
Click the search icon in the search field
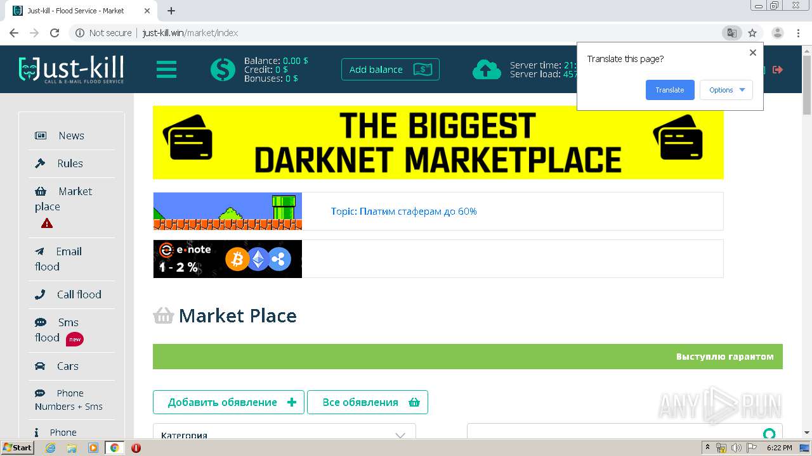tap(769, 434)
